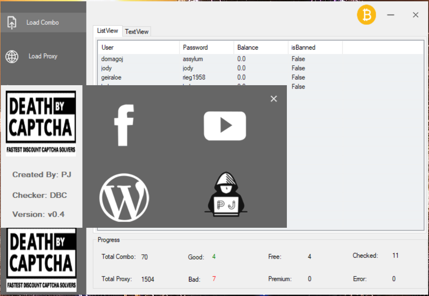The image size is (429, 296).
Task: Click the 'Free:' label
Action: (275, 256)
